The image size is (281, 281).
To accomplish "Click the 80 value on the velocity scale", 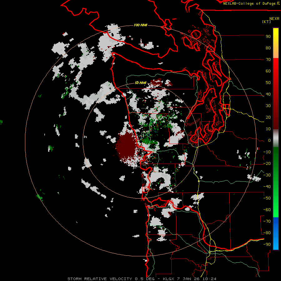I will click(x=268, y=48).
